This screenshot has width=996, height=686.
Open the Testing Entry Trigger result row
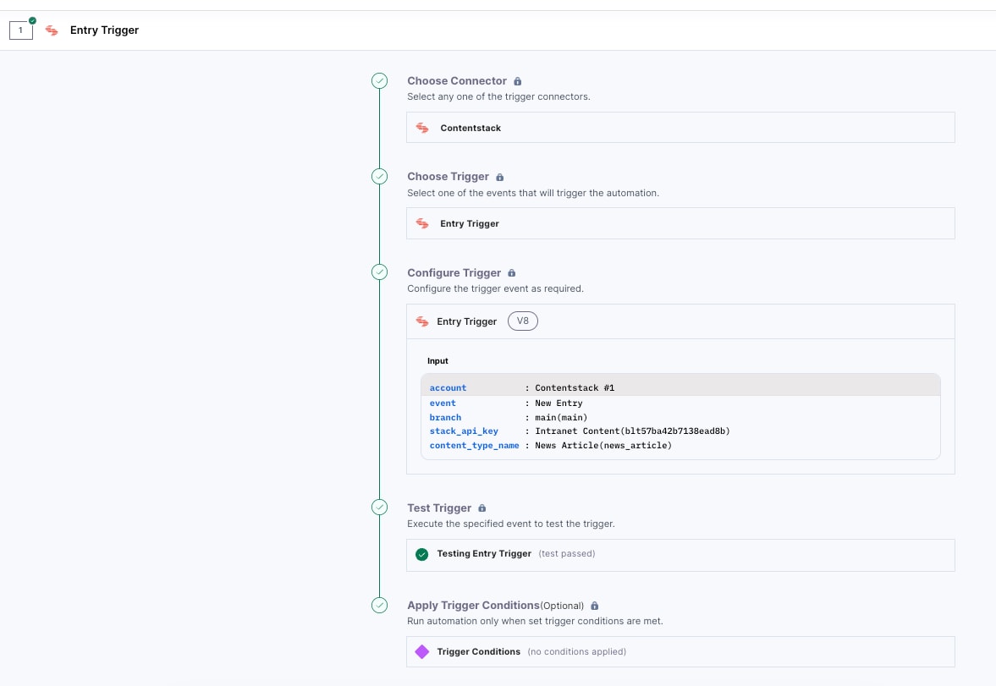click(680, 554)
